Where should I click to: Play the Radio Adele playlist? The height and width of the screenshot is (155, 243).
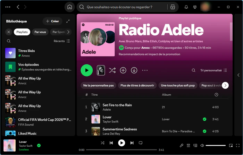87,70
